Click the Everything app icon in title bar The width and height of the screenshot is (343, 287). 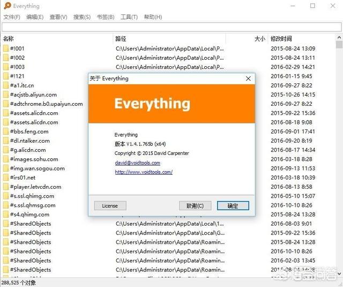point(6,6)
